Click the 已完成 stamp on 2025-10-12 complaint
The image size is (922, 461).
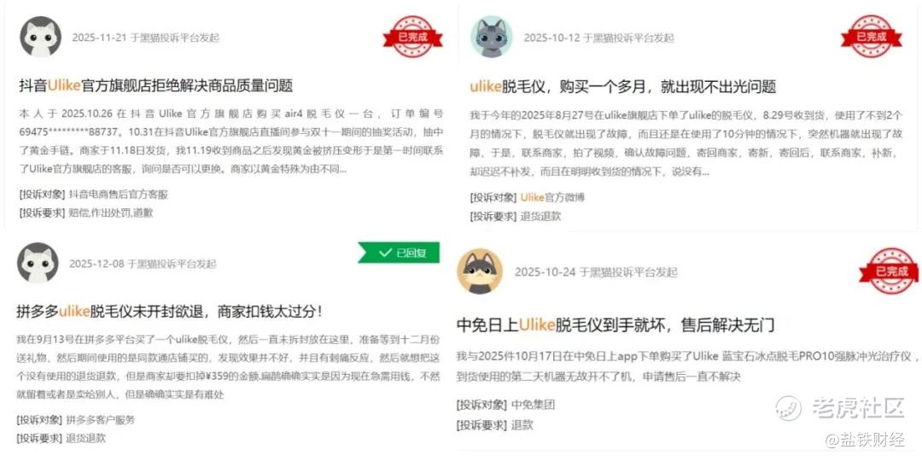871,37
